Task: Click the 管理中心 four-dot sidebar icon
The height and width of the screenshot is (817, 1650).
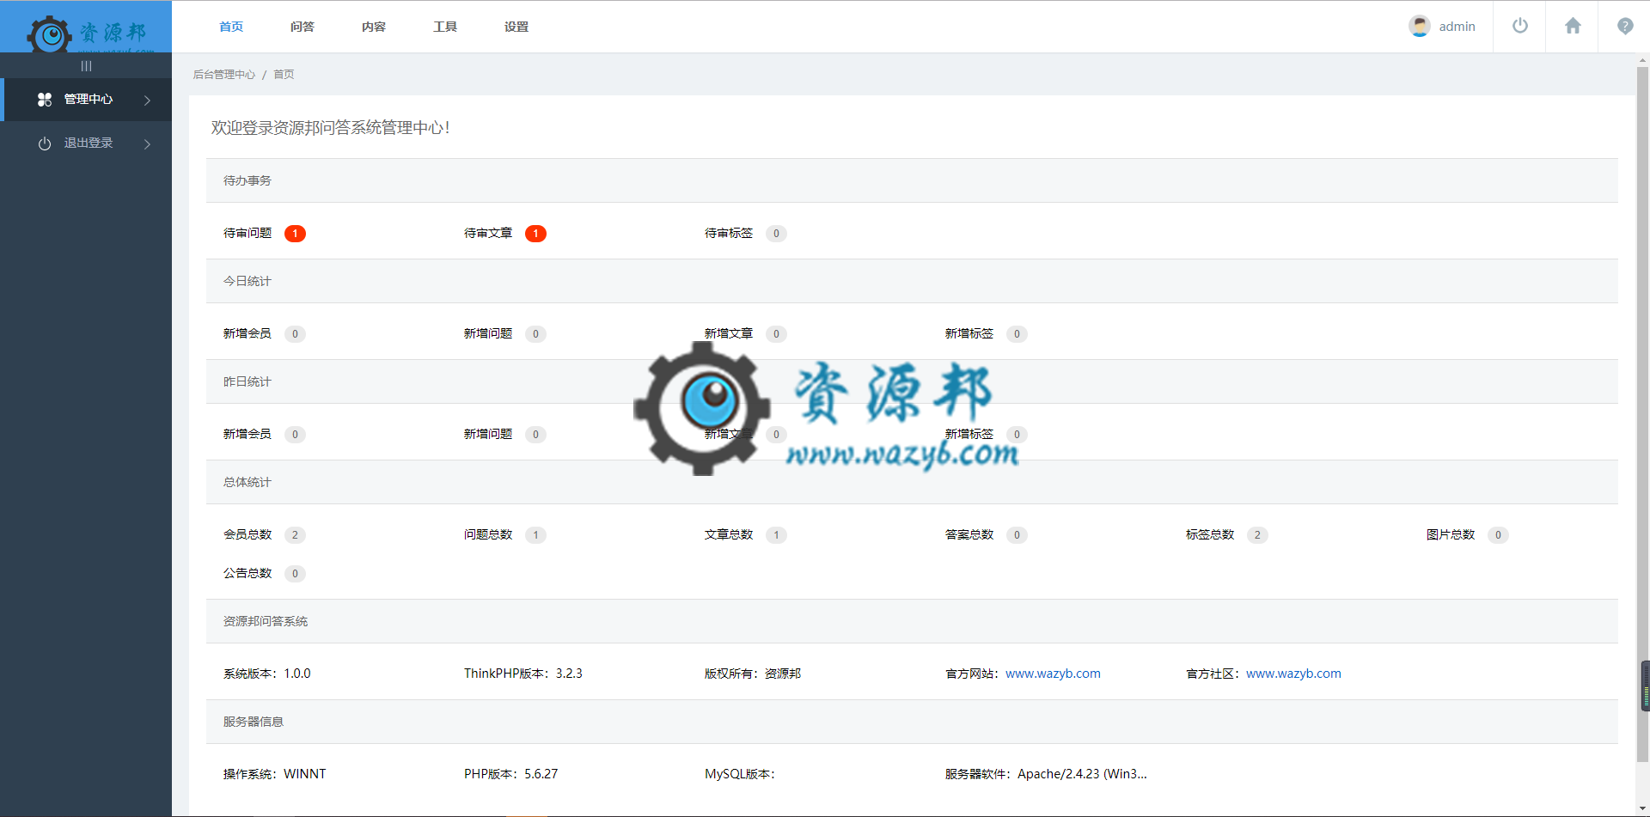Action: click(45, 100)
